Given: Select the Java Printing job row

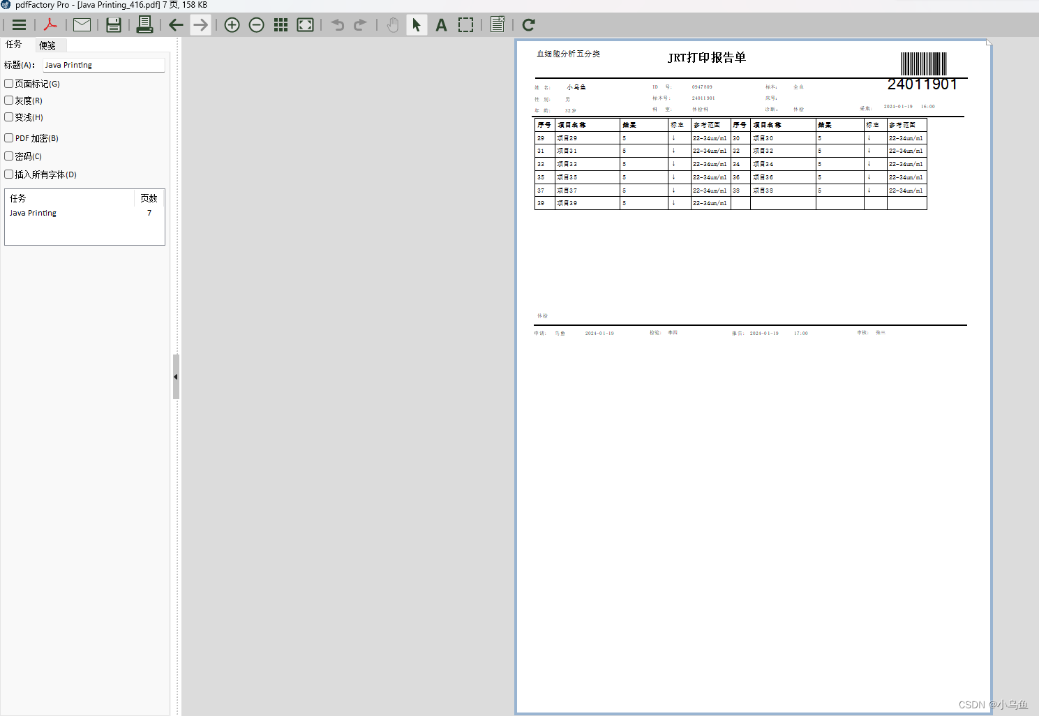Looking at the screenshot, I should (84, 213).
